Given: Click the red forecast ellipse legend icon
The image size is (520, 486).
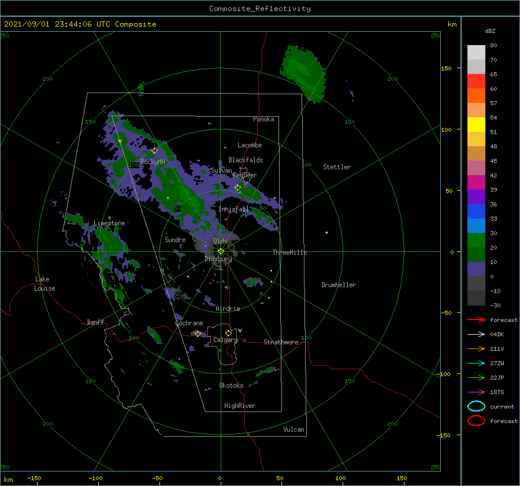Looking at the screenshot, I should point(476,421).
